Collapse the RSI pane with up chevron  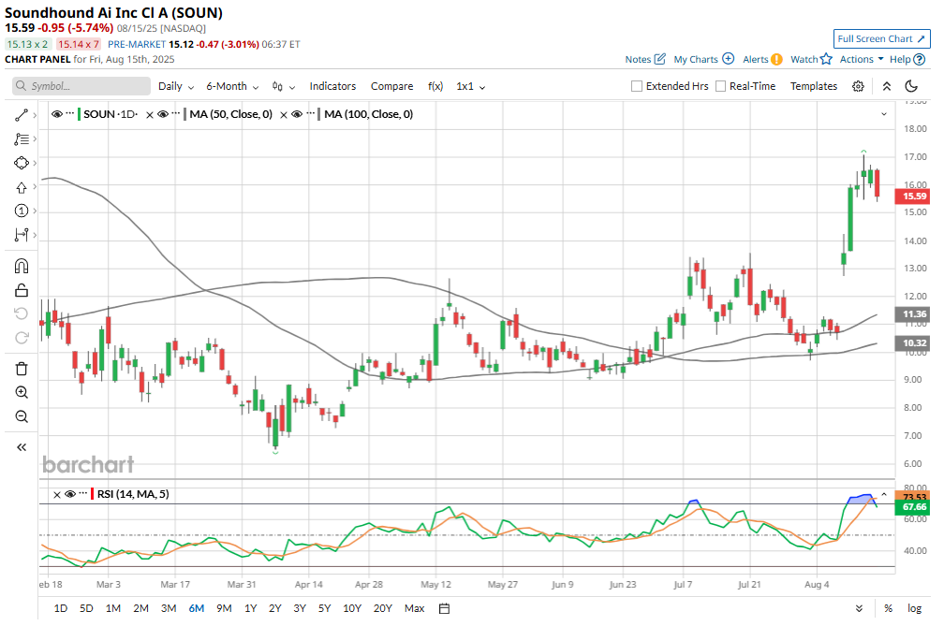pos(884,494)
